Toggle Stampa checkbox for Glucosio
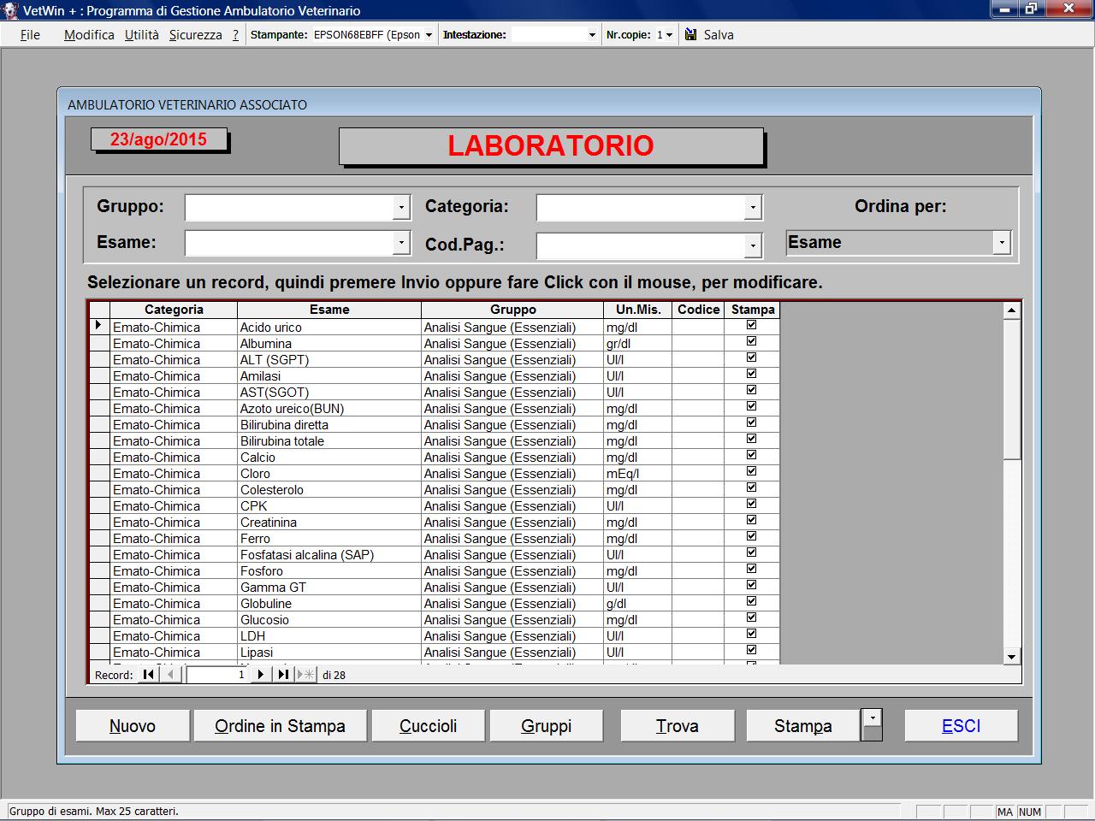Image resolution: width=1095 pixels, height=821 pixels. (752, 617)
